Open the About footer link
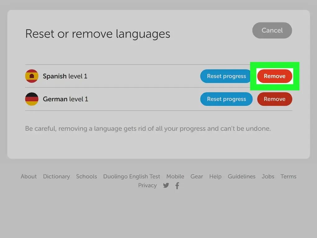 [x=29, y=176]
